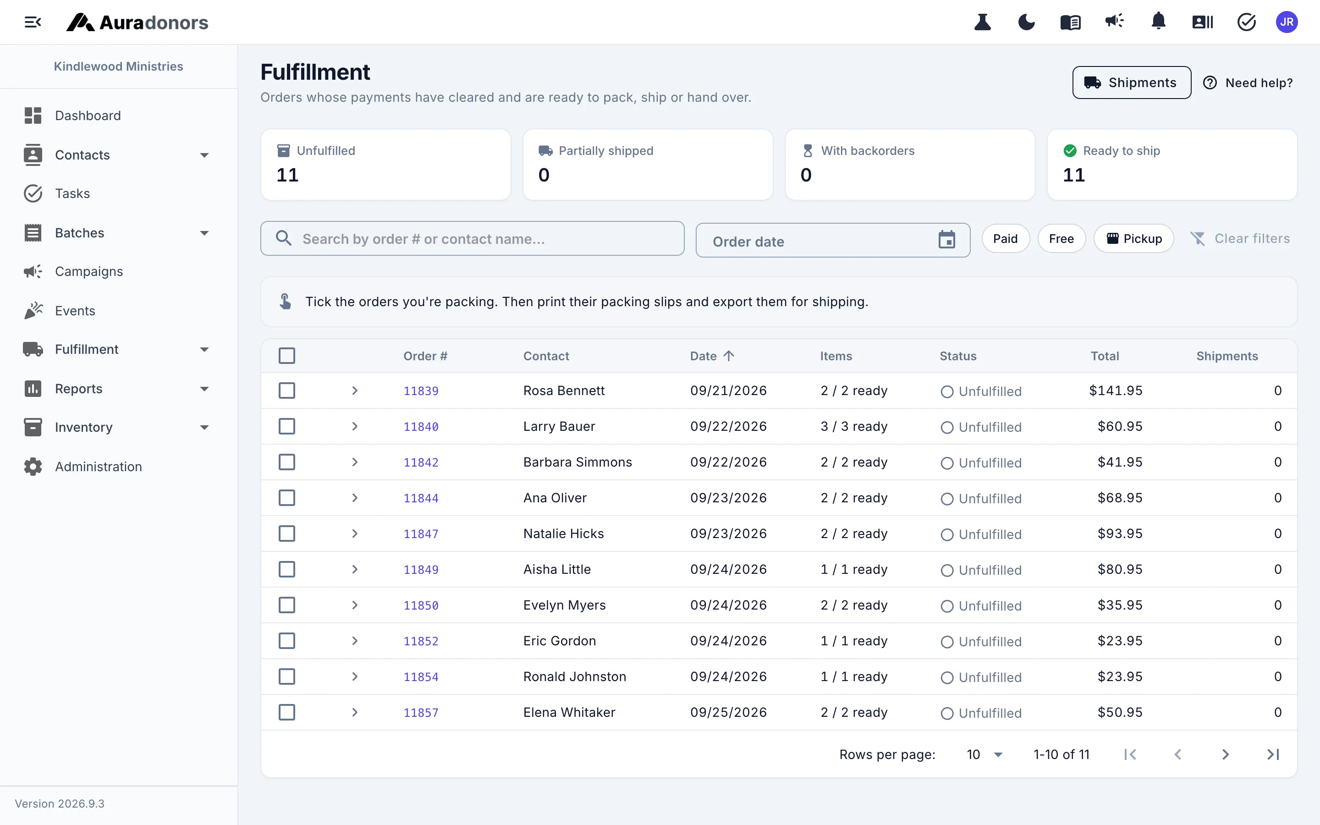Click the magnifier icon in search box
Screen dimensions: 1320x825
pyautogui.click(x=283, y=238)
